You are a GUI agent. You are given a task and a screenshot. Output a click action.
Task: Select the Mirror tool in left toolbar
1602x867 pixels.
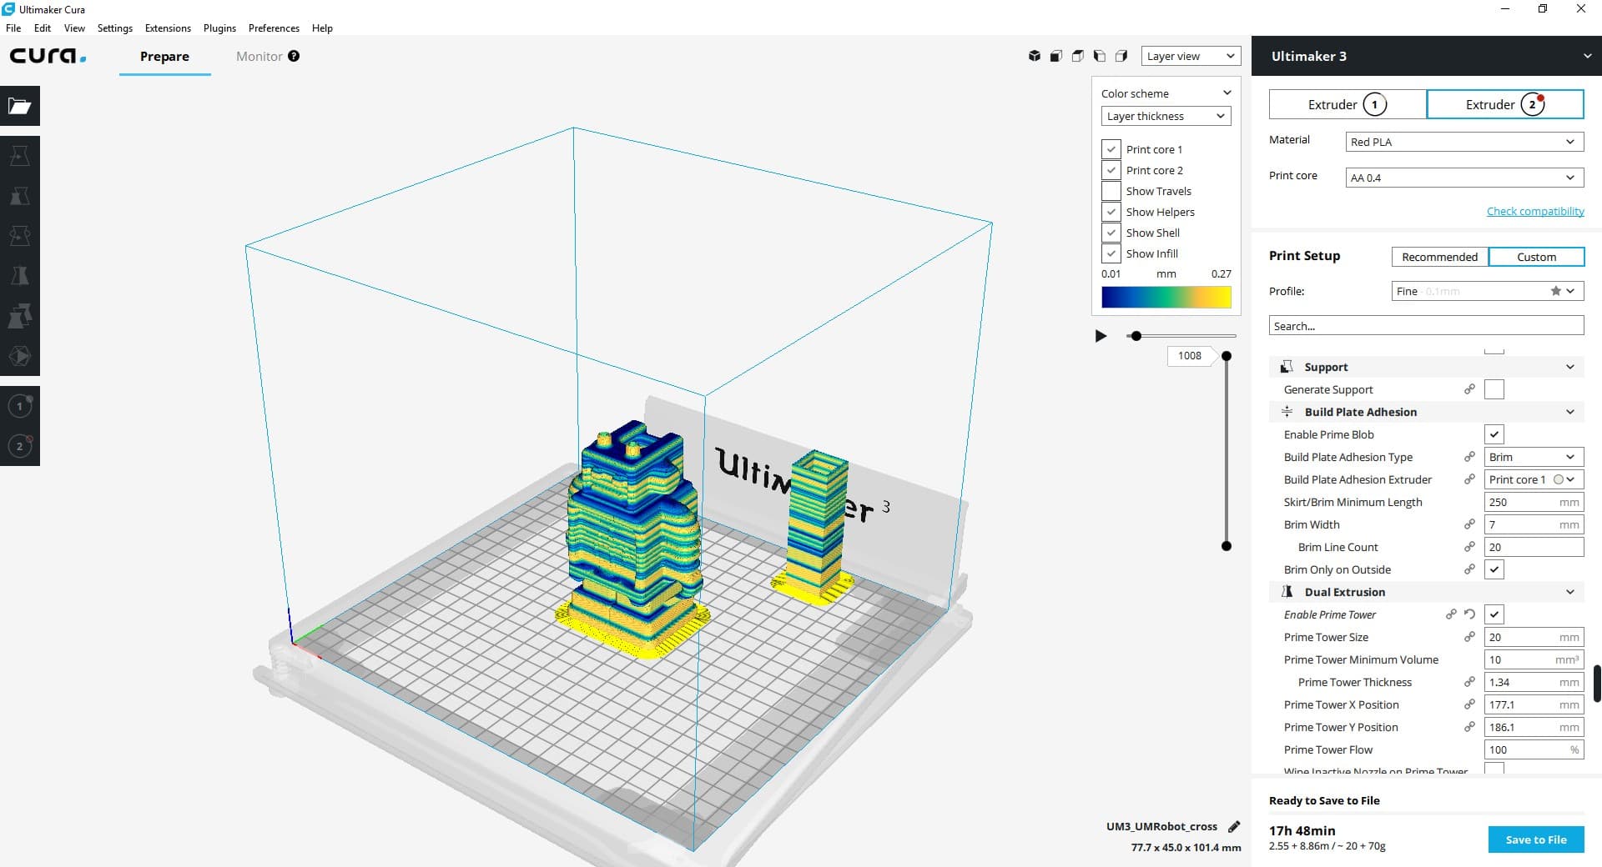click(20, 276)
